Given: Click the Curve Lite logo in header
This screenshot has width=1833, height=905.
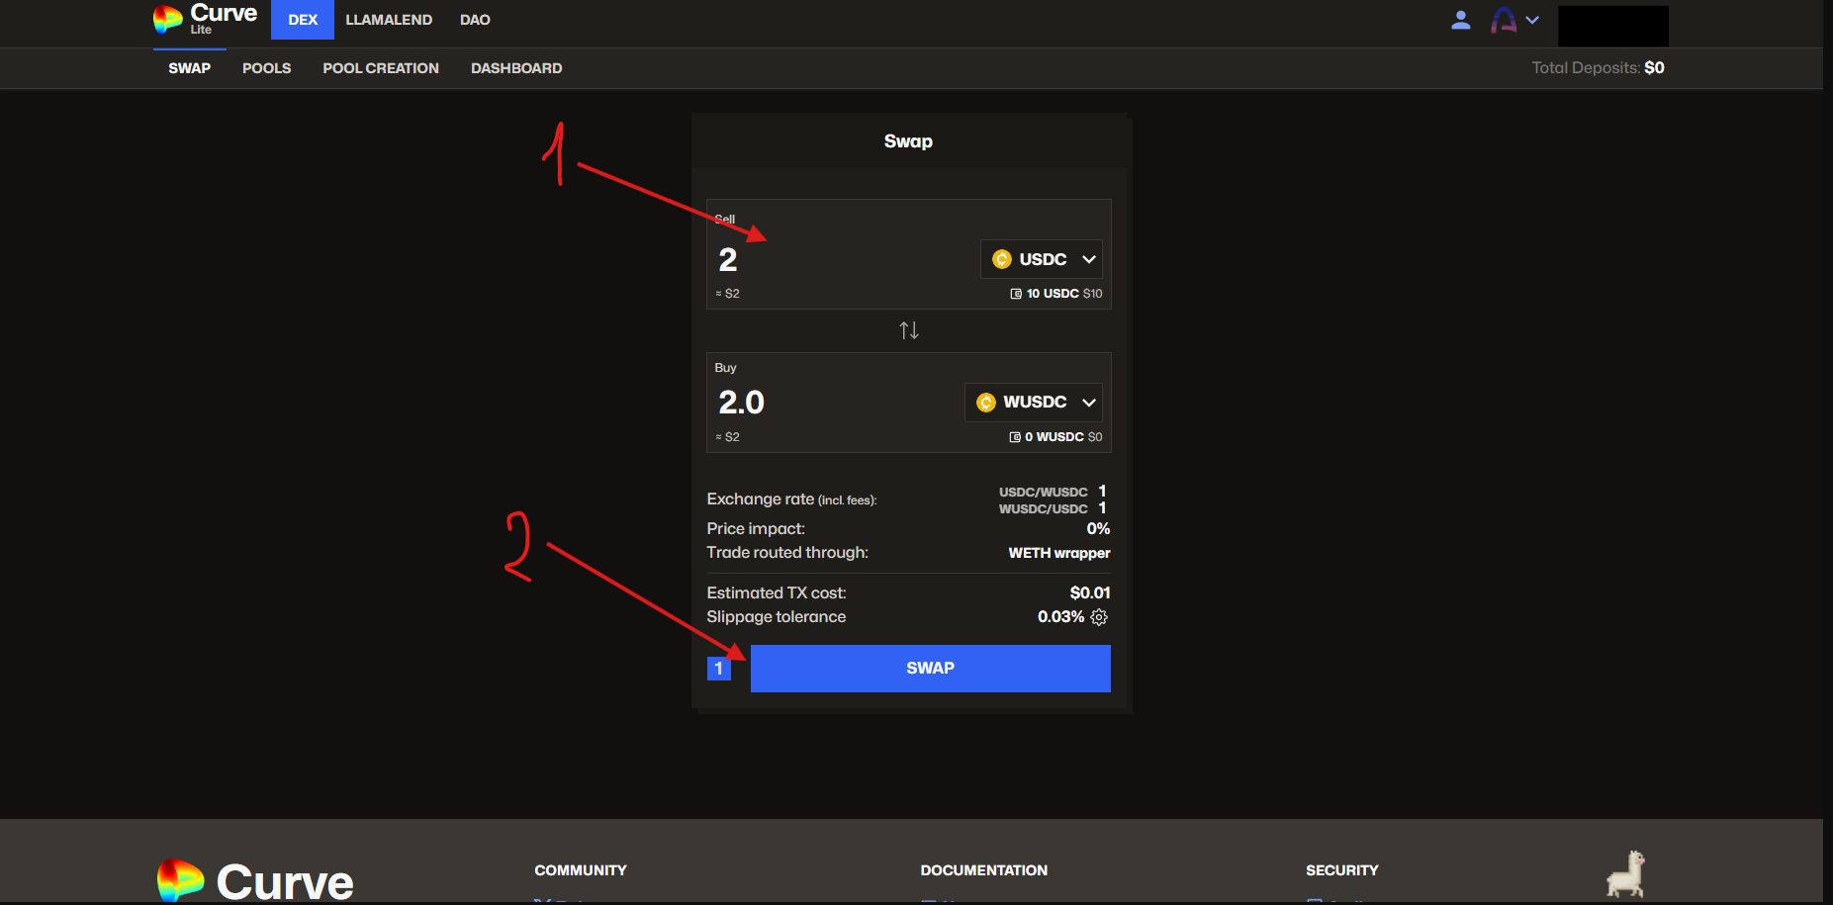Looking at the screenshot, I should 205,18.
